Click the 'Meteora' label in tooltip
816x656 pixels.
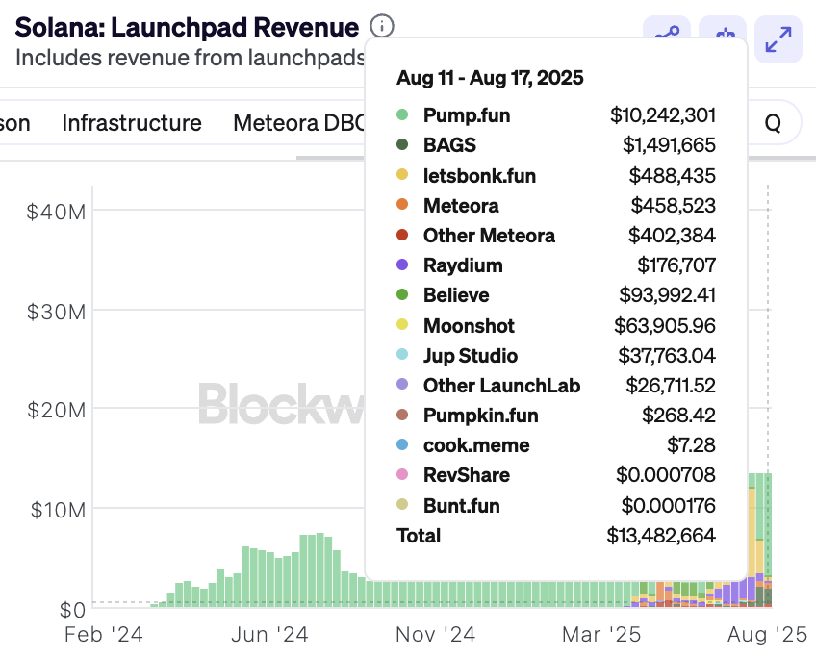tap(461, 206)
